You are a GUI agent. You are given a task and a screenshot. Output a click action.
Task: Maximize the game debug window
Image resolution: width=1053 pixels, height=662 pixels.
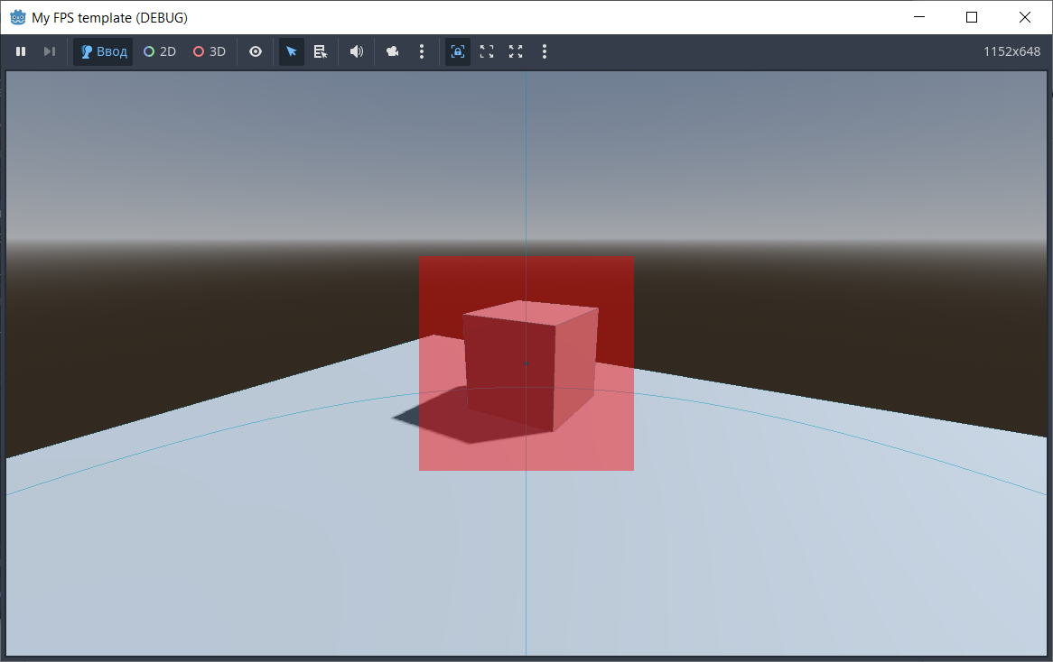(x=972, y=17)
